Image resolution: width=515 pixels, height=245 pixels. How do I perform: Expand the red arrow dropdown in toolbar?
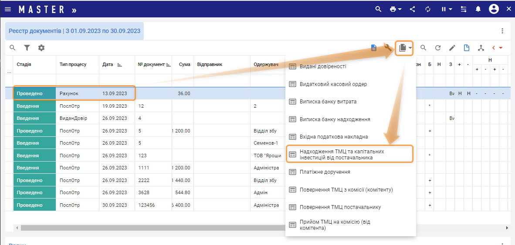[498, 48]
